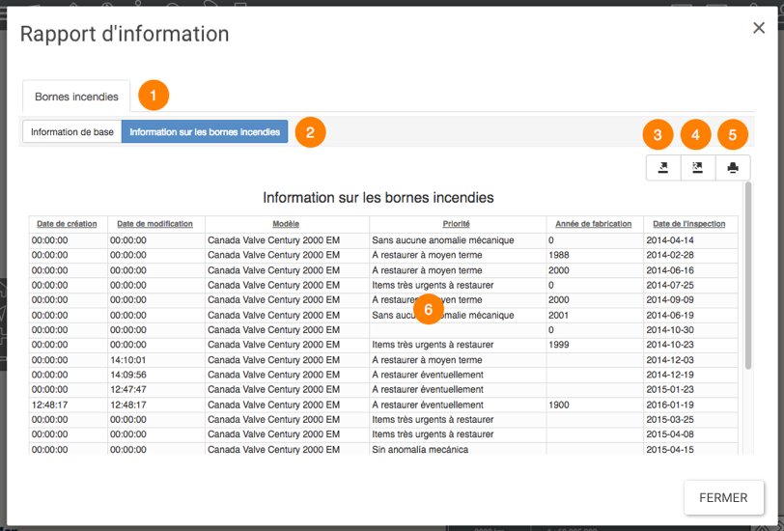The image size is (784, 531).
Task: Sort table by Priorité header
Action: coord(456,224)
